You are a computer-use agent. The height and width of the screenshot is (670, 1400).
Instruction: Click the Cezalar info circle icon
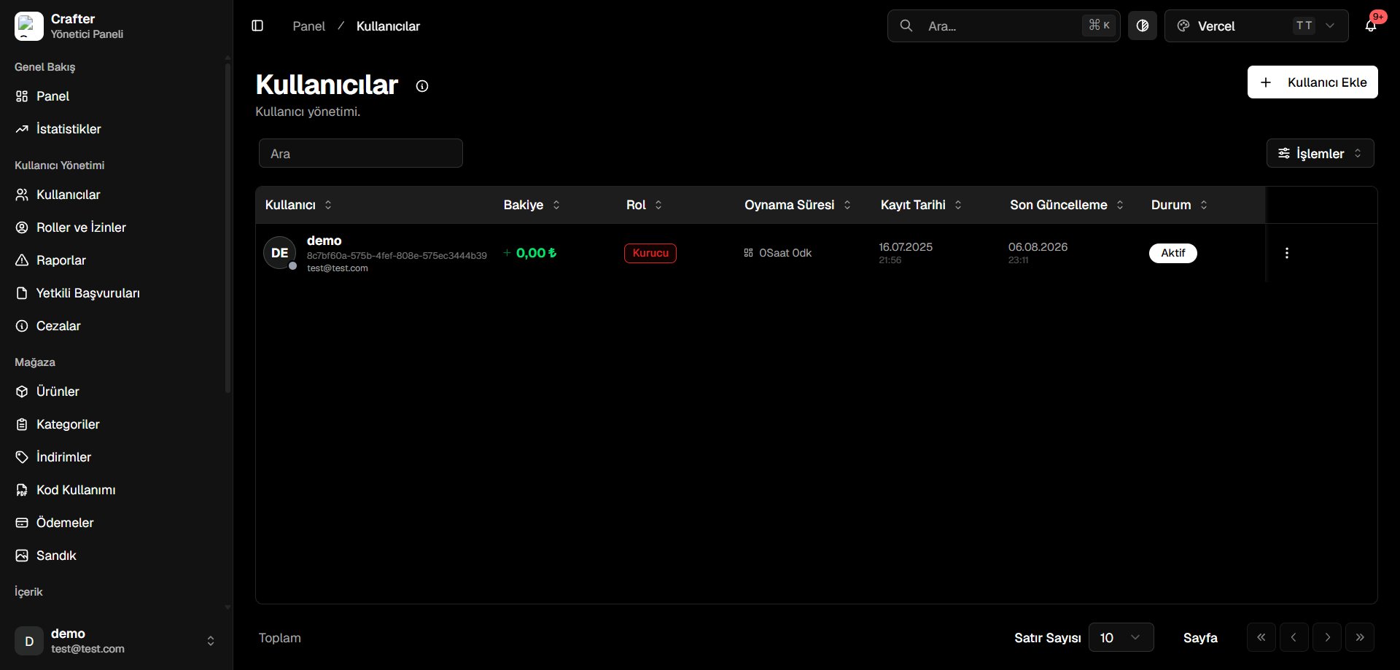(22, 326)
